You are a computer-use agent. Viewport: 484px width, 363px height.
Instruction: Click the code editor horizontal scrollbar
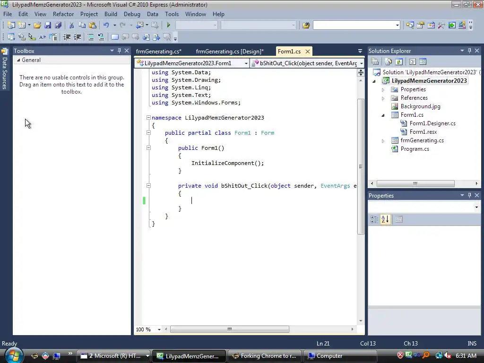click(230, 329)
